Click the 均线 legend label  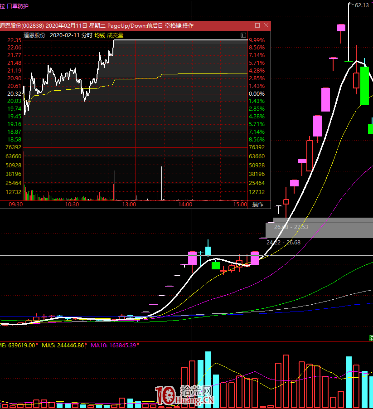pos(99,35)
